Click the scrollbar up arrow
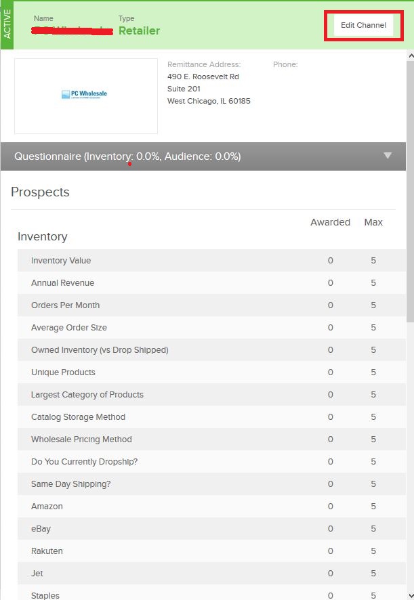 411,56
